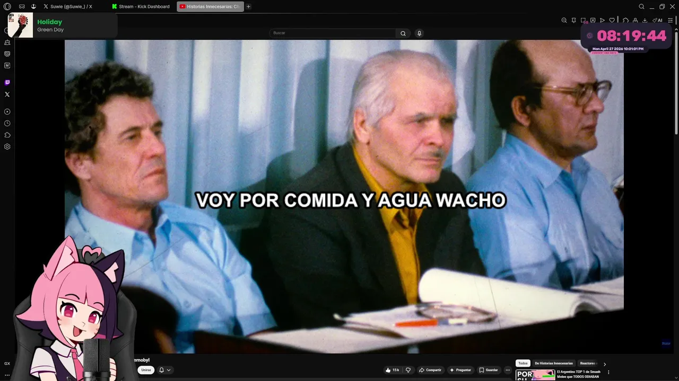Dislike the video with thumbs down
Screen dimensions: 679x381
pyautogui.click(x=408, y=370)
